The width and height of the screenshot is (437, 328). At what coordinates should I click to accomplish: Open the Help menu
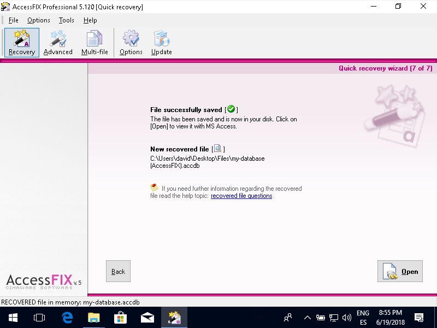click(90, 20)
